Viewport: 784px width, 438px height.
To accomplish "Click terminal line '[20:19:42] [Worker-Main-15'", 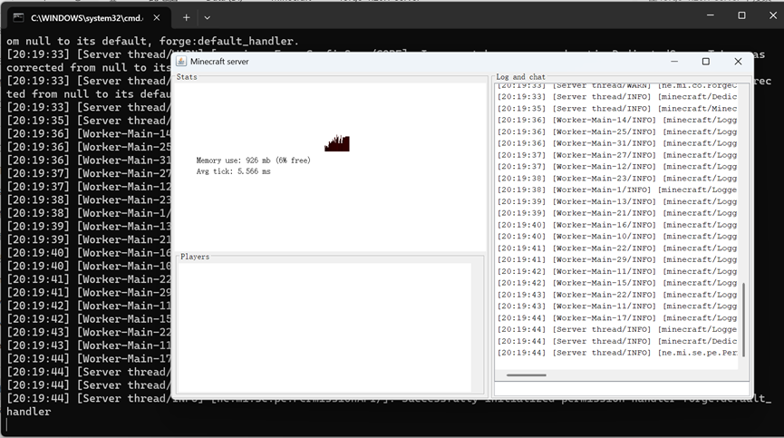I will [89, 319].
